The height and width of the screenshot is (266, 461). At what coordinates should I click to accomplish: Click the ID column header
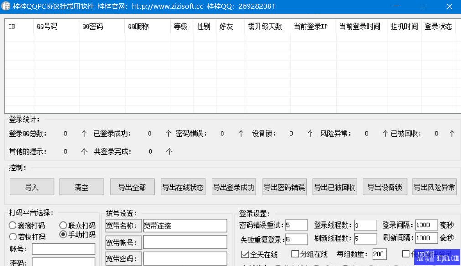tap(19, 26)
